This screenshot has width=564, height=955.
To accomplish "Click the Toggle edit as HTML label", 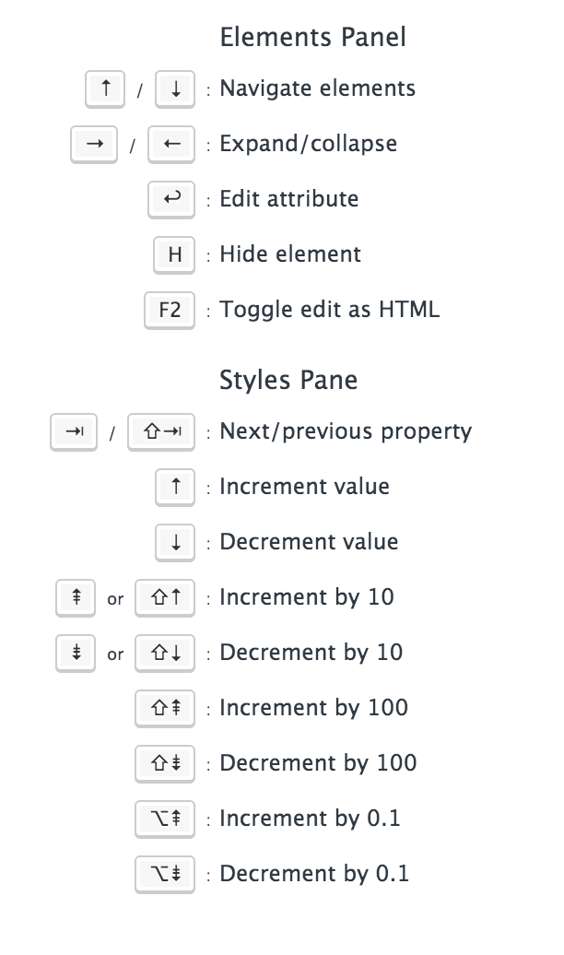I will (329, 310).
